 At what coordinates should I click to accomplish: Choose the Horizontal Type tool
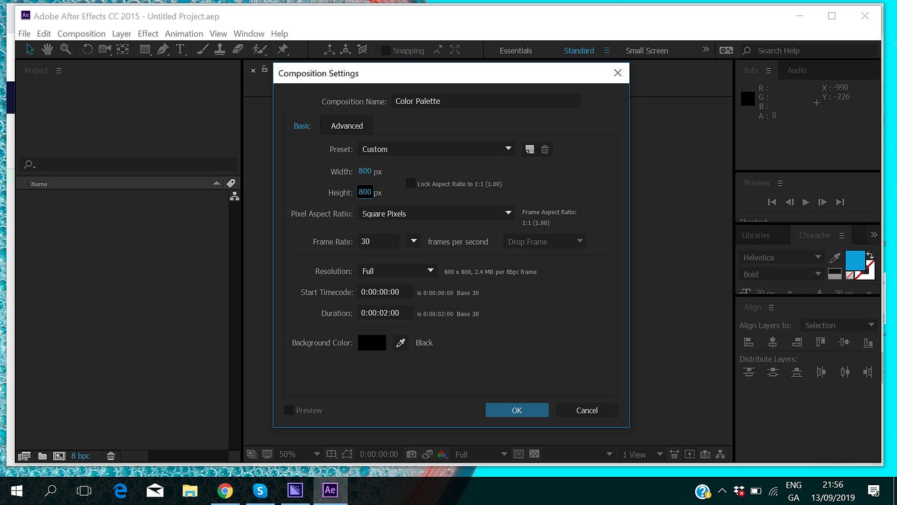click(x=180, y=49)
